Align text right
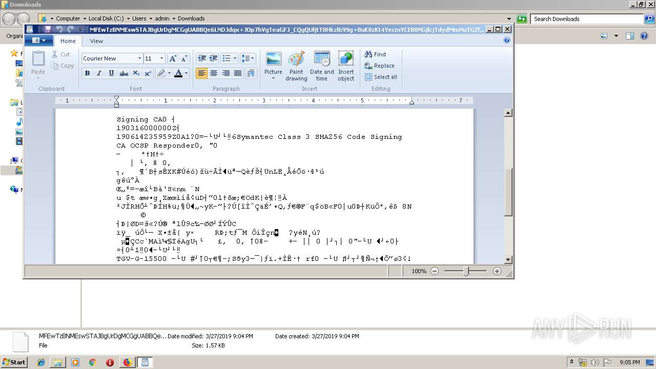 (225, 73)
